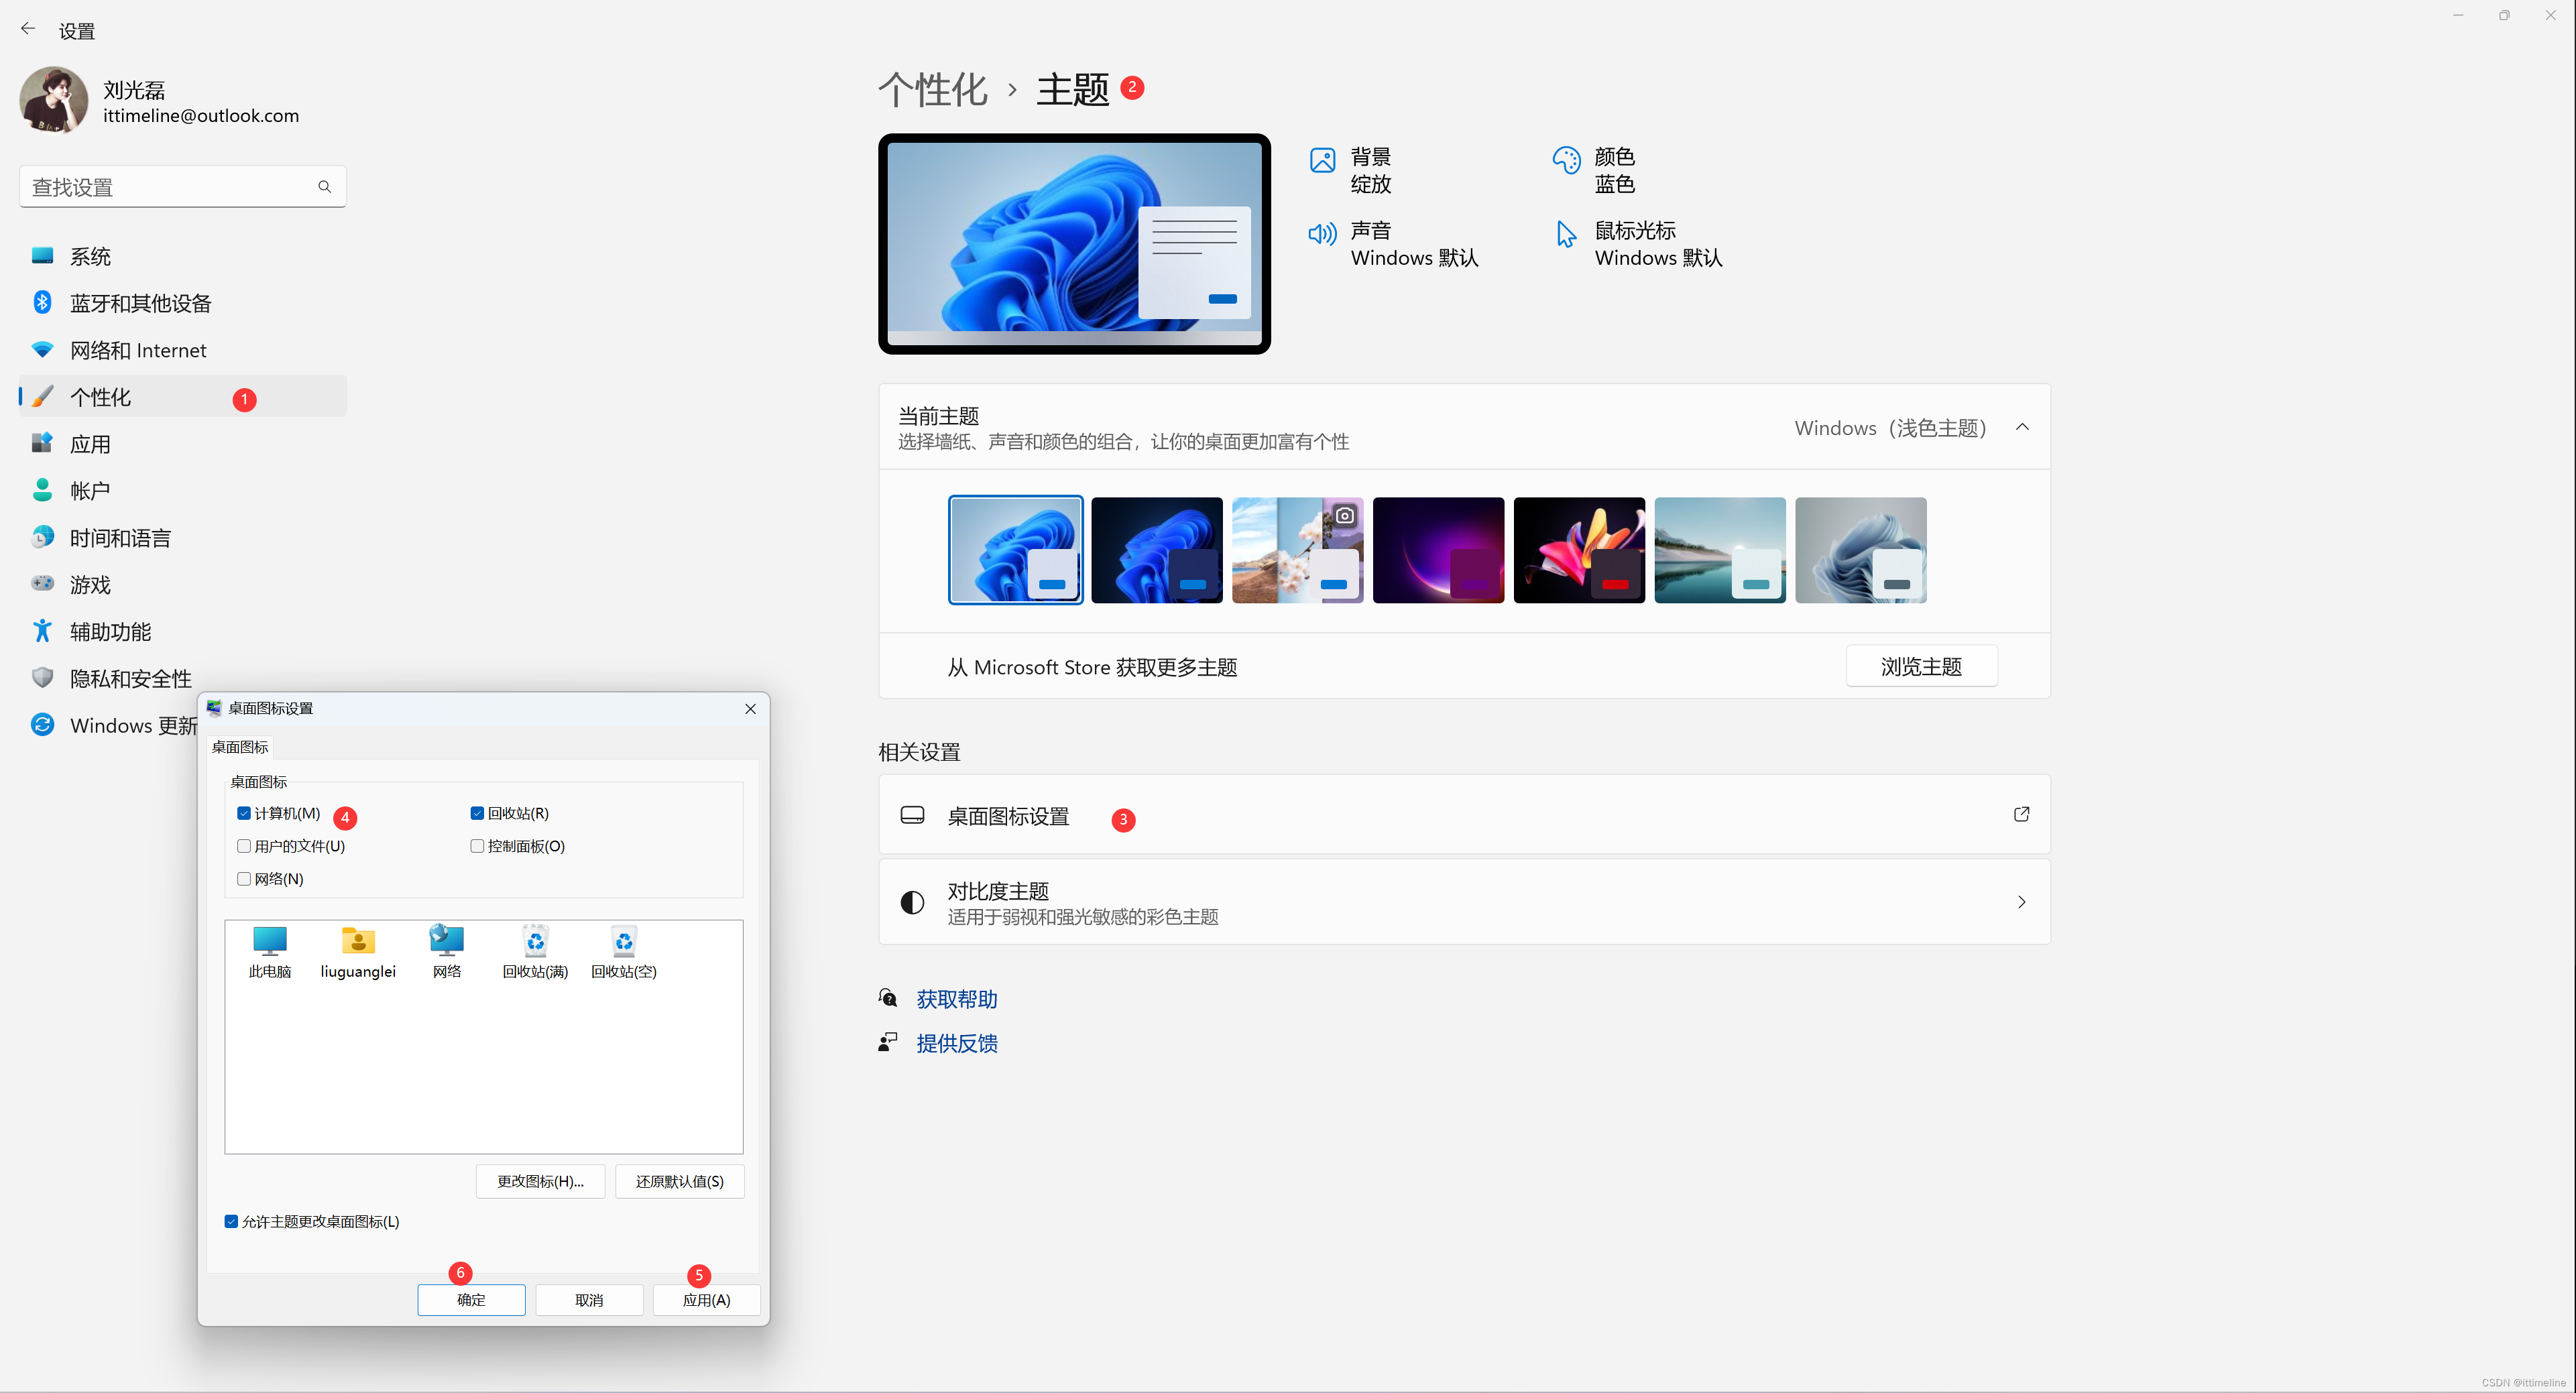Select the Windows dark bloom theme
This screenshot has height=1393, width=2576.
pyautogui.click(x=1156, y=550)
